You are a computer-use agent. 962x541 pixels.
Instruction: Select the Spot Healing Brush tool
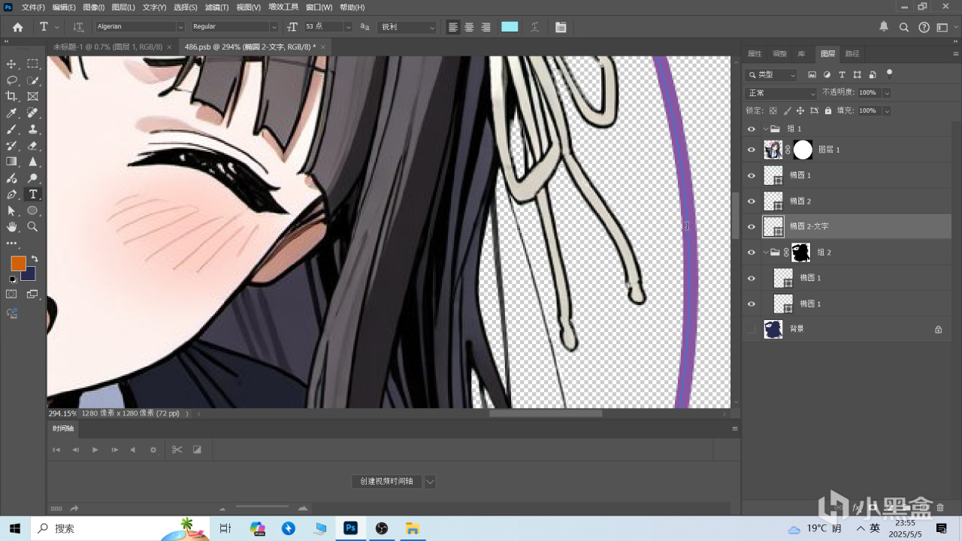click(x=33, y=113)
